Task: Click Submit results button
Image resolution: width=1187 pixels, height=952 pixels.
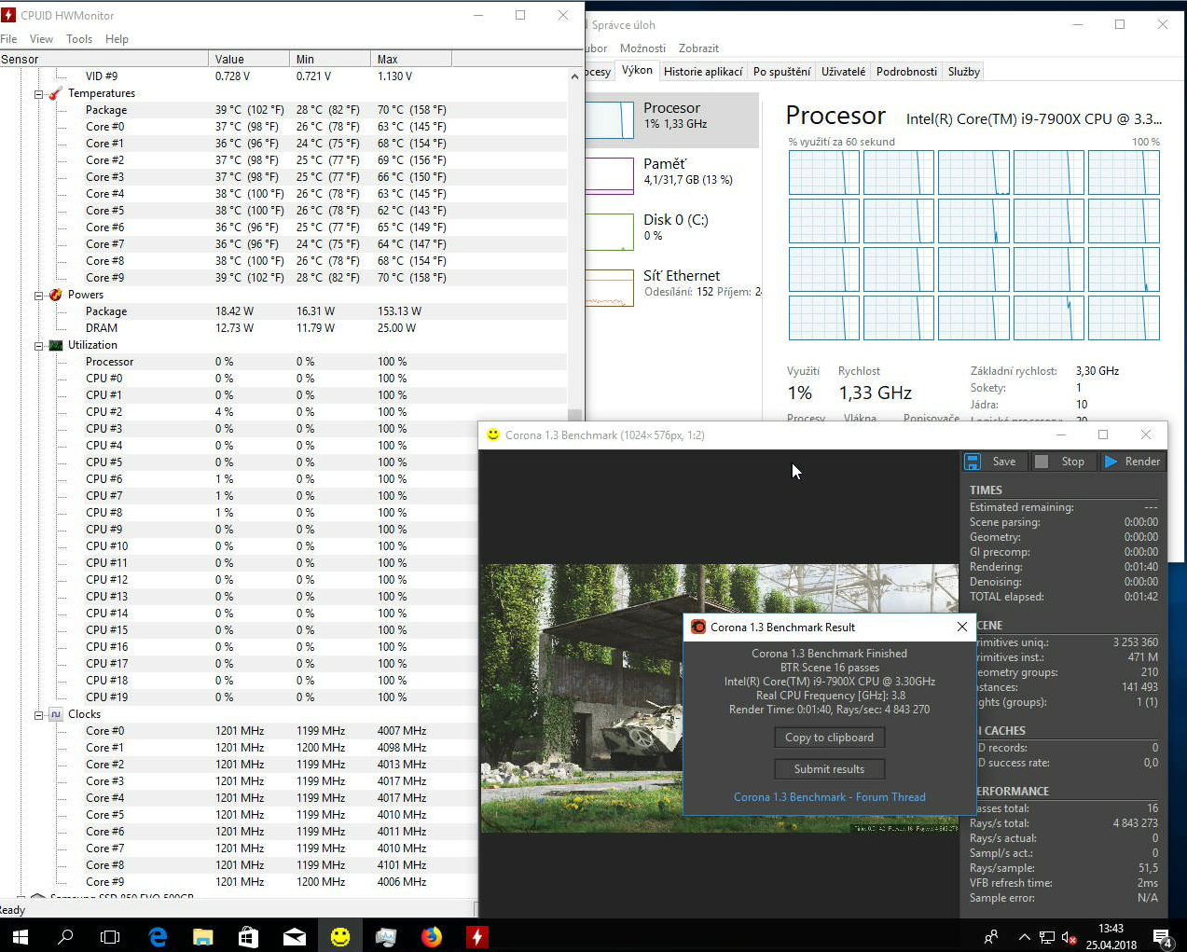Action: (x=829, y=769)
